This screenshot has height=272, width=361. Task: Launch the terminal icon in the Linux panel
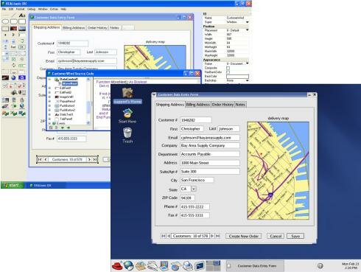click(200, 265)
